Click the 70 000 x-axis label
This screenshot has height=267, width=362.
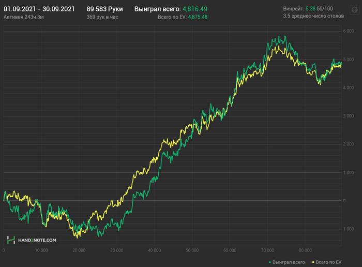click(x=267, y=250)
